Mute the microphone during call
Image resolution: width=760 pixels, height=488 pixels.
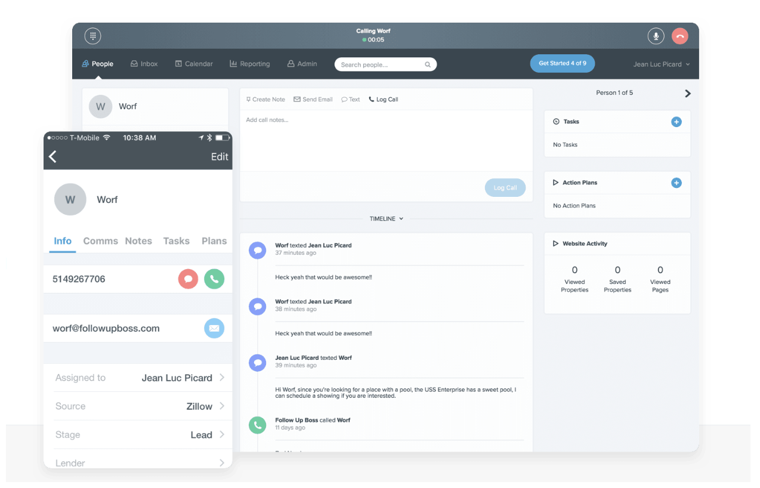(656, 36)
